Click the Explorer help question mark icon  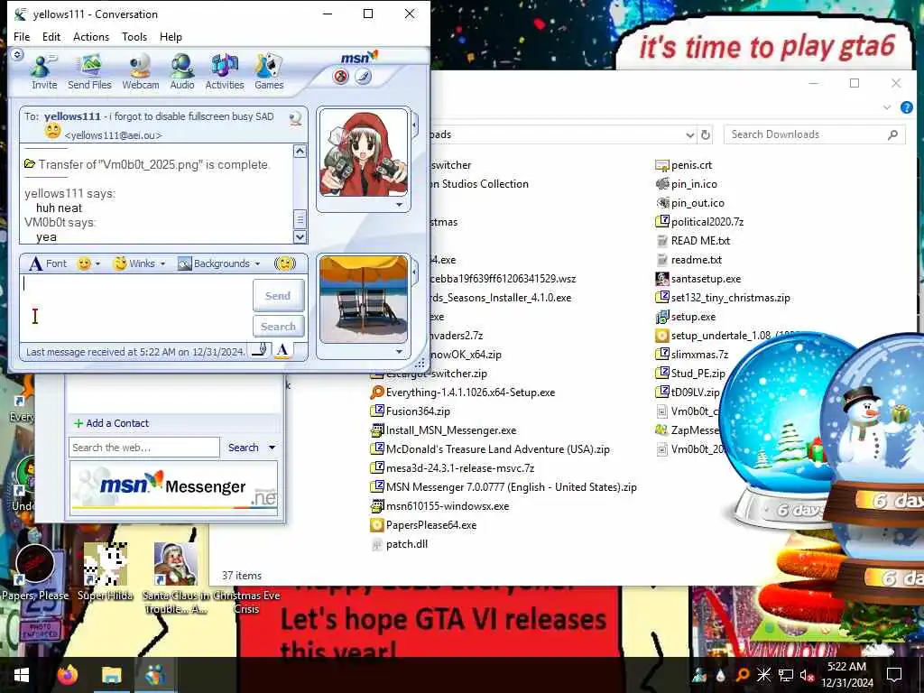pyautogui.click(x=906, y=107)
